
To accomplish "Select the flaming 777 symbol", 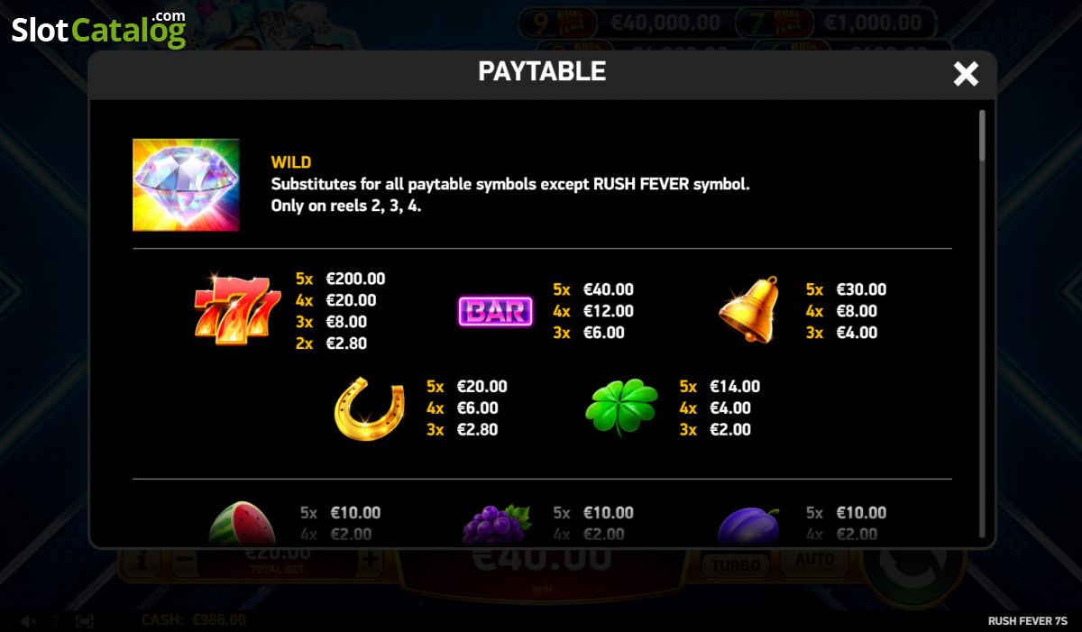I will click(x=238, y=311).
